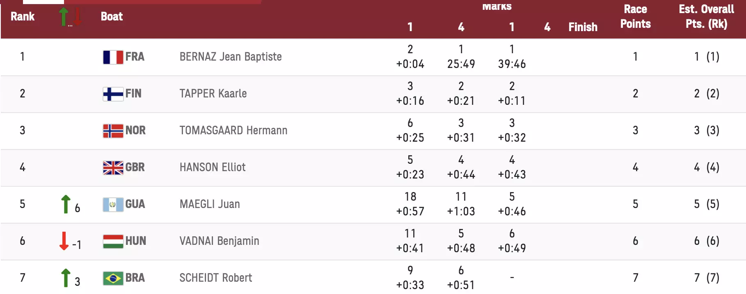
Task: Select the Finish column header
Action: tap(583, 27)
